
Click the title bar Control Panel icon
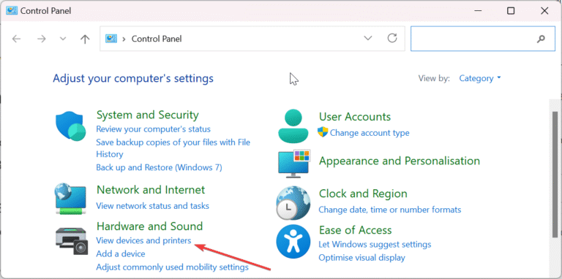pyautogui.click(x=11, y=11)
